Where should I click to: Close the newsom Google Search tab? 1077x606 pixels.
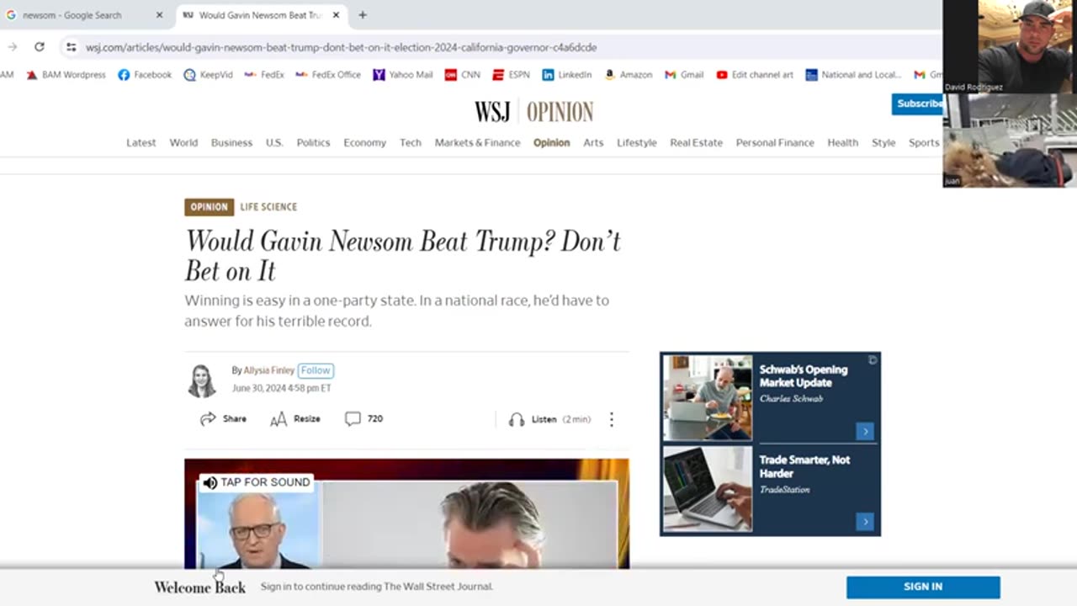click(160, 15)
